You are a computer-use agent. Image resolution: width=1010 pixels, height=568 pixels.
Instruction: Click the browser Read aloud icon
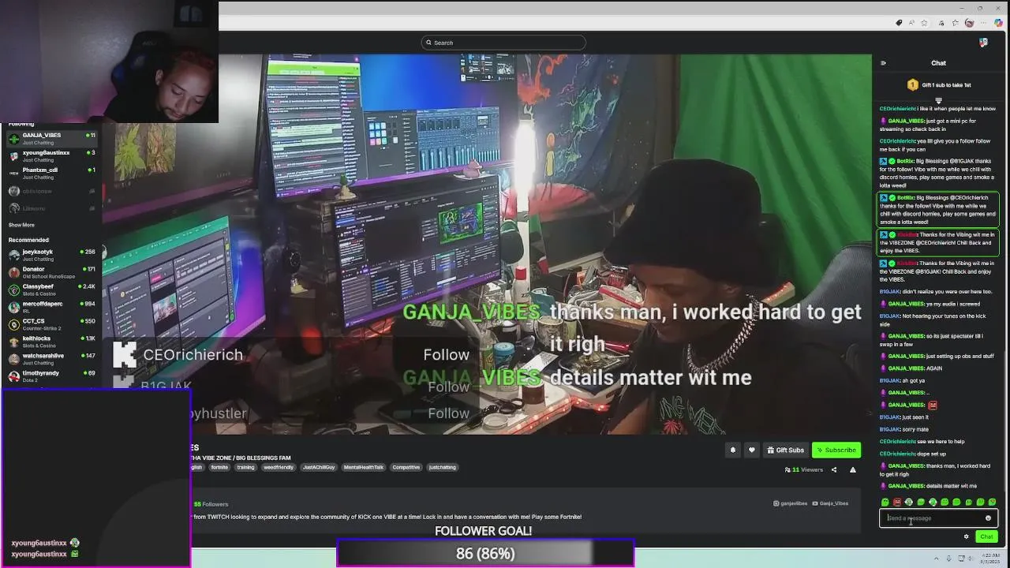910,23
